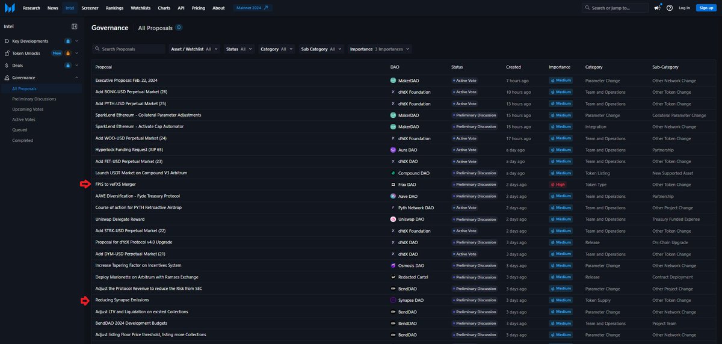The width and height of the screenshot is (722, 344).
Task: Click the Token Unlocks sidebar icon
Action: 7,53
